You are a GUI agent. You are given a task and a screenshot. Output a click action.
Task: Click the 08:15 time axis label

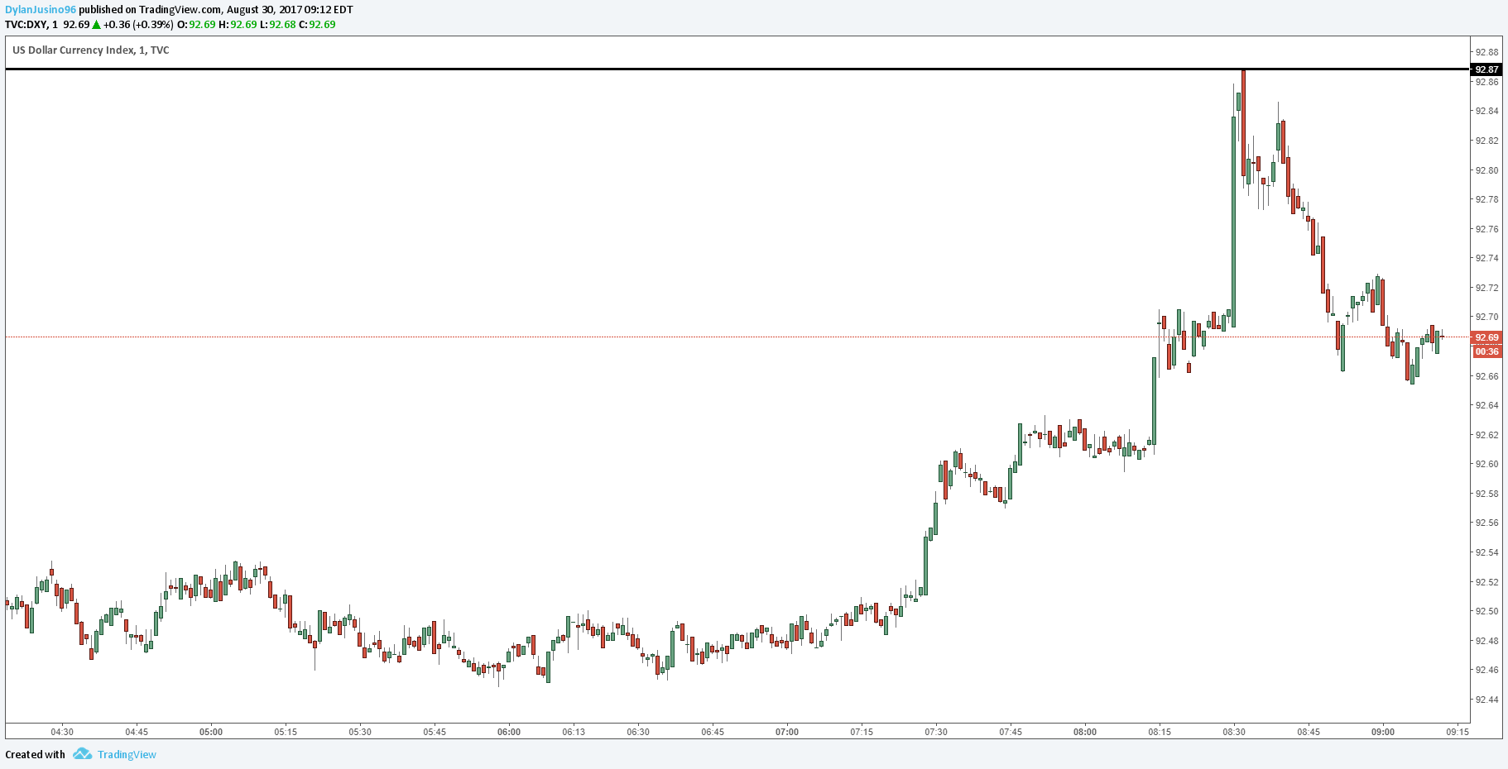click(1160, 732)
